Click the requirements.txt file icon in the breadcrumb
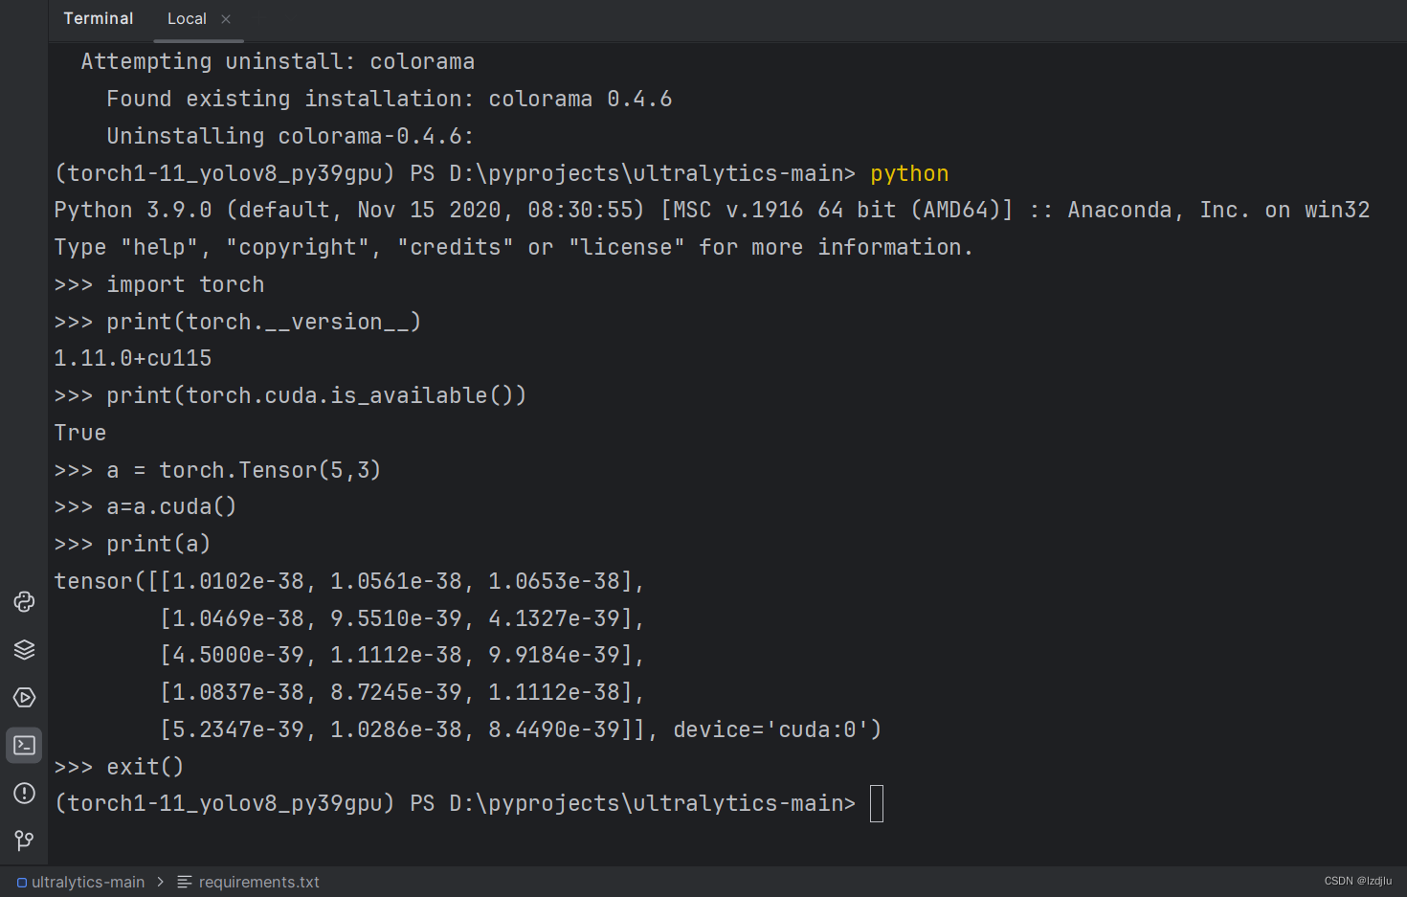 tap(182, 882)
